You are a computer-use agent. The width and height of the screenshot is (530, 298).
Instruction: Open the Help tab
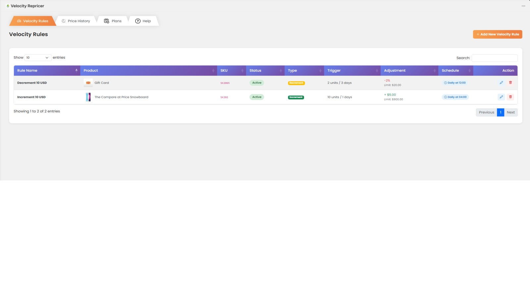[x=143, y=21]
